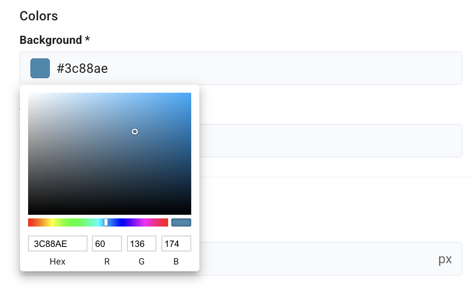Viewport: 474px width, 293px height.
Task: Select the R value field showing 60
Action: (x=107, y=244)
